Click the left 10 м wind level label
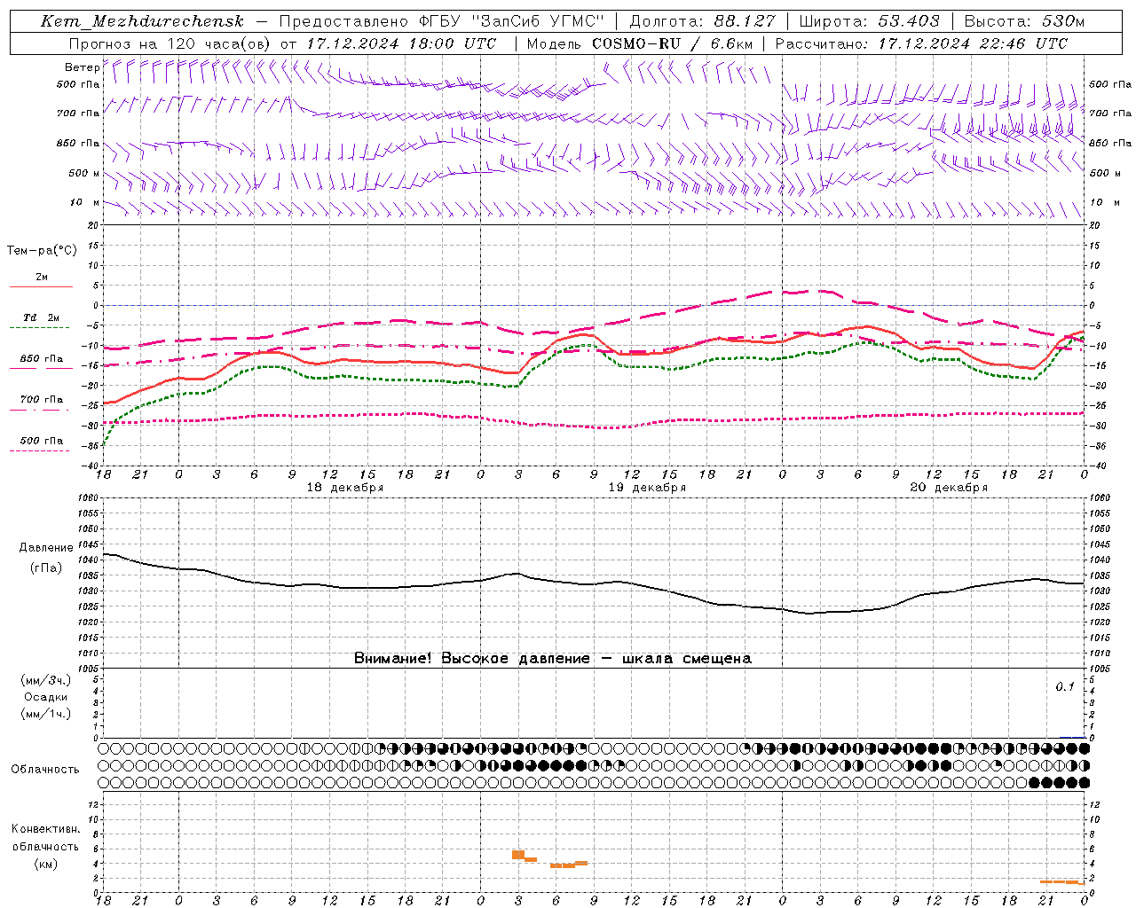1136x908 pixels. tap(84, 202)
